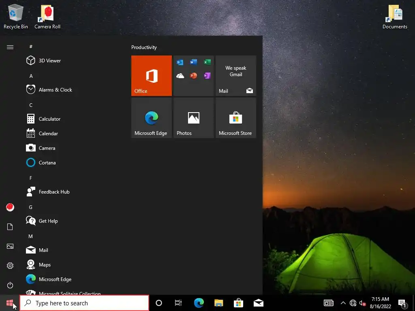Screen dimensions: 415x311
Task: Click the letter M group header
Action: (31, 236)
